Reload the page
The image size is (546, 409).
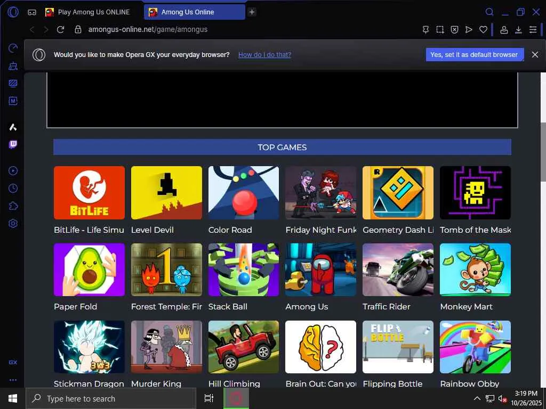tap(61, 30)
